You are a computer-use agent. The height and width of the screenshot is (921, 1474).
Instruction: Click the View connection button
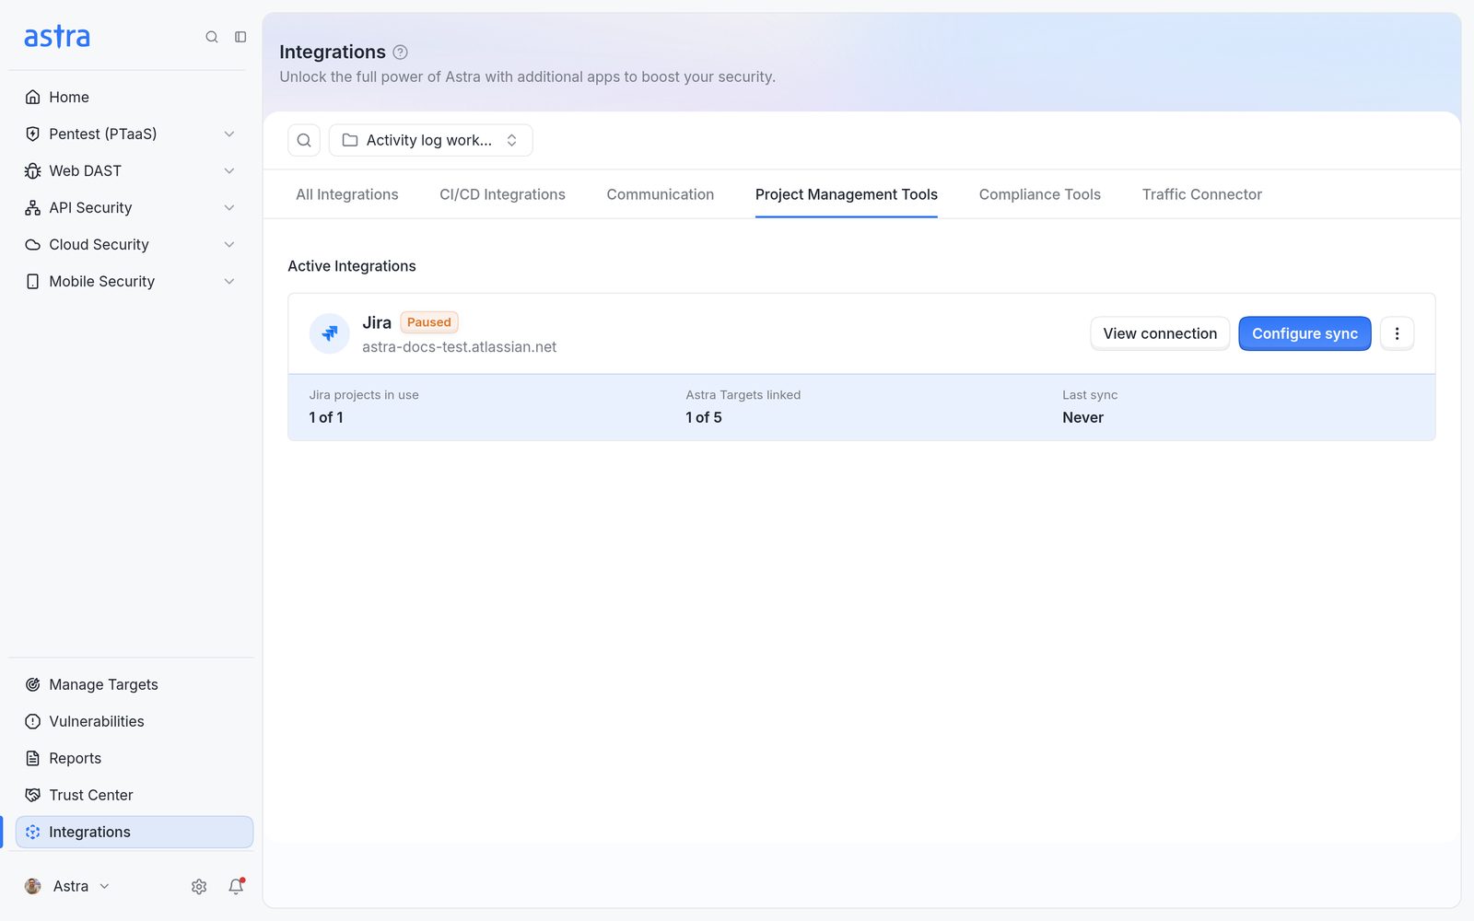coord(1160,333)
